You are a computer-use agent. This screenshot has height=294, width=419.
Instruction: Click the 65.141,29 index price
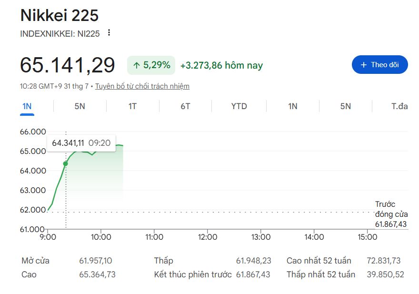click(x=67, y=65)
